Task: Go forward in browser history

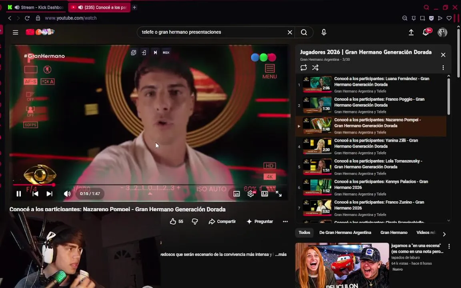Action: [18, 18]
